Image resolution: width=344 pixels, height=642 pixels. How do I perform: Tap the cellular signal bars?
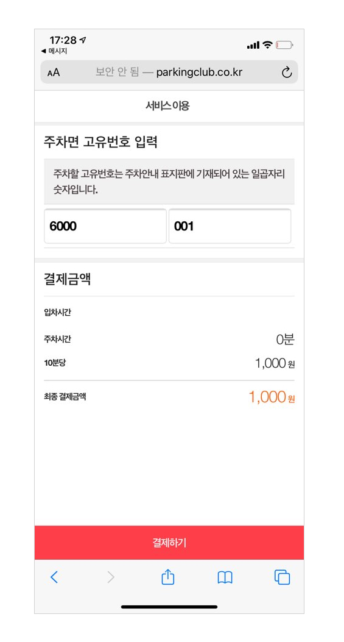[x=253, y=46]
